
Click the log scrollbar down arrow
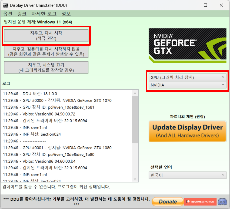[135, 178]
